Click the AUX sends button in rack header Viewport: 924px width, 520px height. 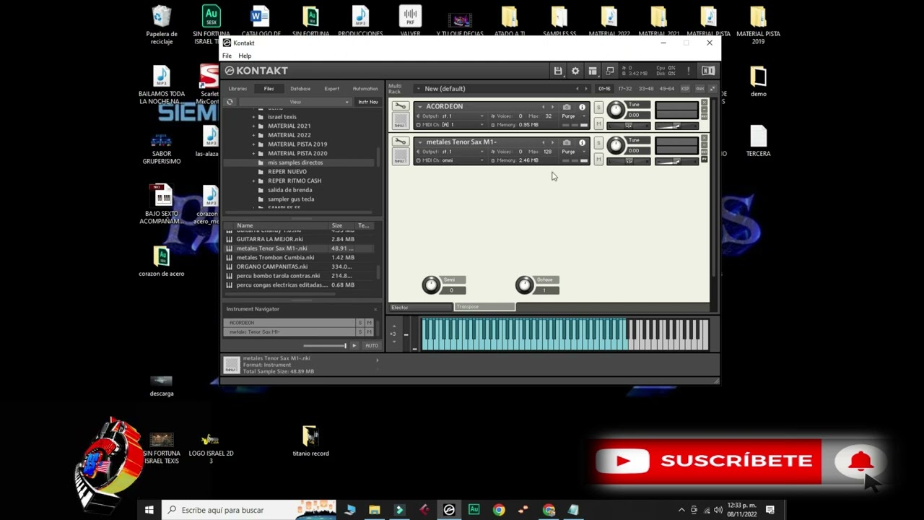(x=699, y=89)
